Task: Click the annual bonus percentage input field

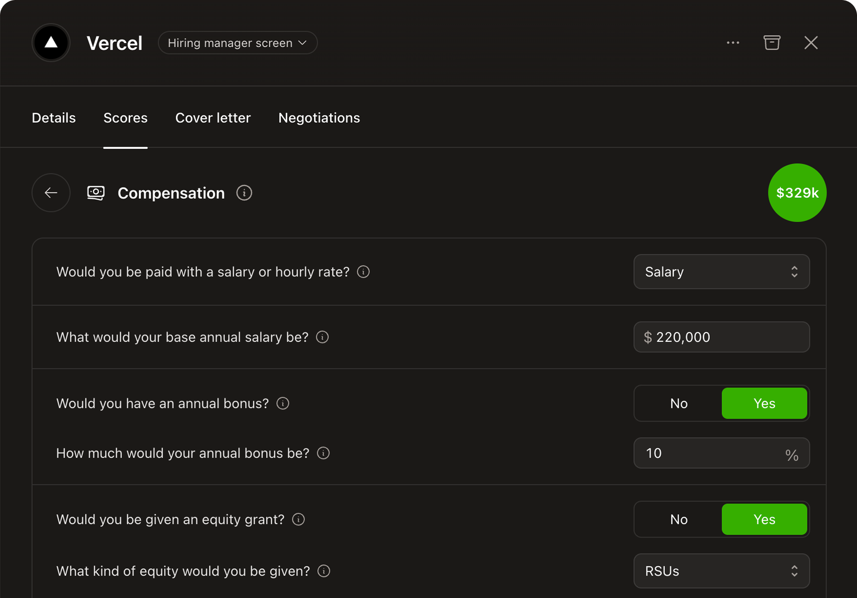Action: point(712,453)
